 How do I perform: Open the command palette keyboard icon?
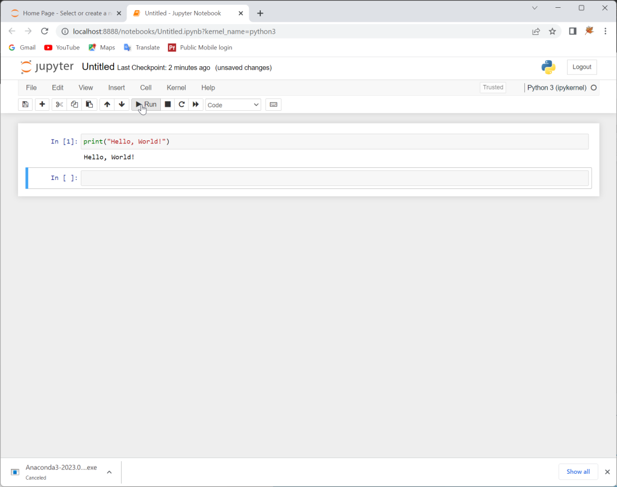[274, 105]
